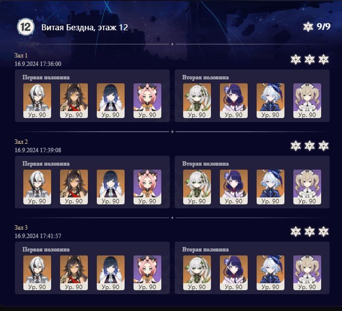Screen dimensions: 342x311
Task: Select Dehya portrait in Зал 1 first half
Action: tap(74, 101)
